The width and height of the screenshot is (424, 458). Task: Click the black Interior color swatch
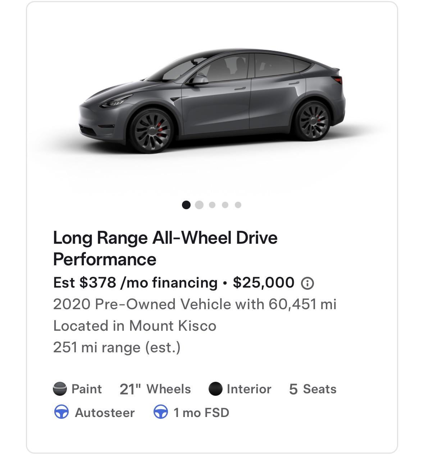(215, 389)
